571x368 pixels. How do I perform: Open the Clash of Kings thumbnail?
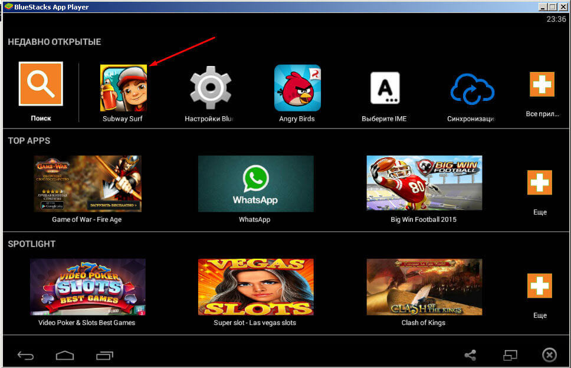(424, 287)
